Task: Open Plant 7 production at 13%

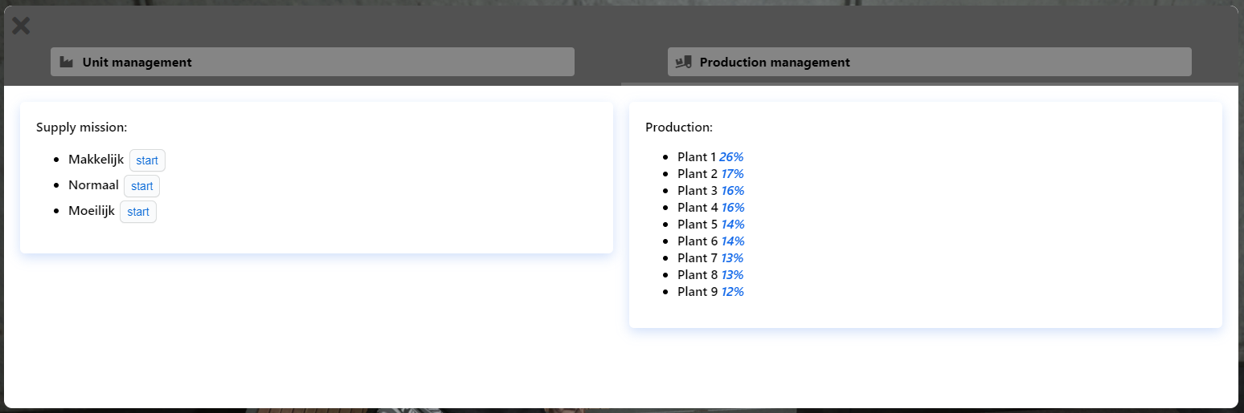Action: pos(732,257)
